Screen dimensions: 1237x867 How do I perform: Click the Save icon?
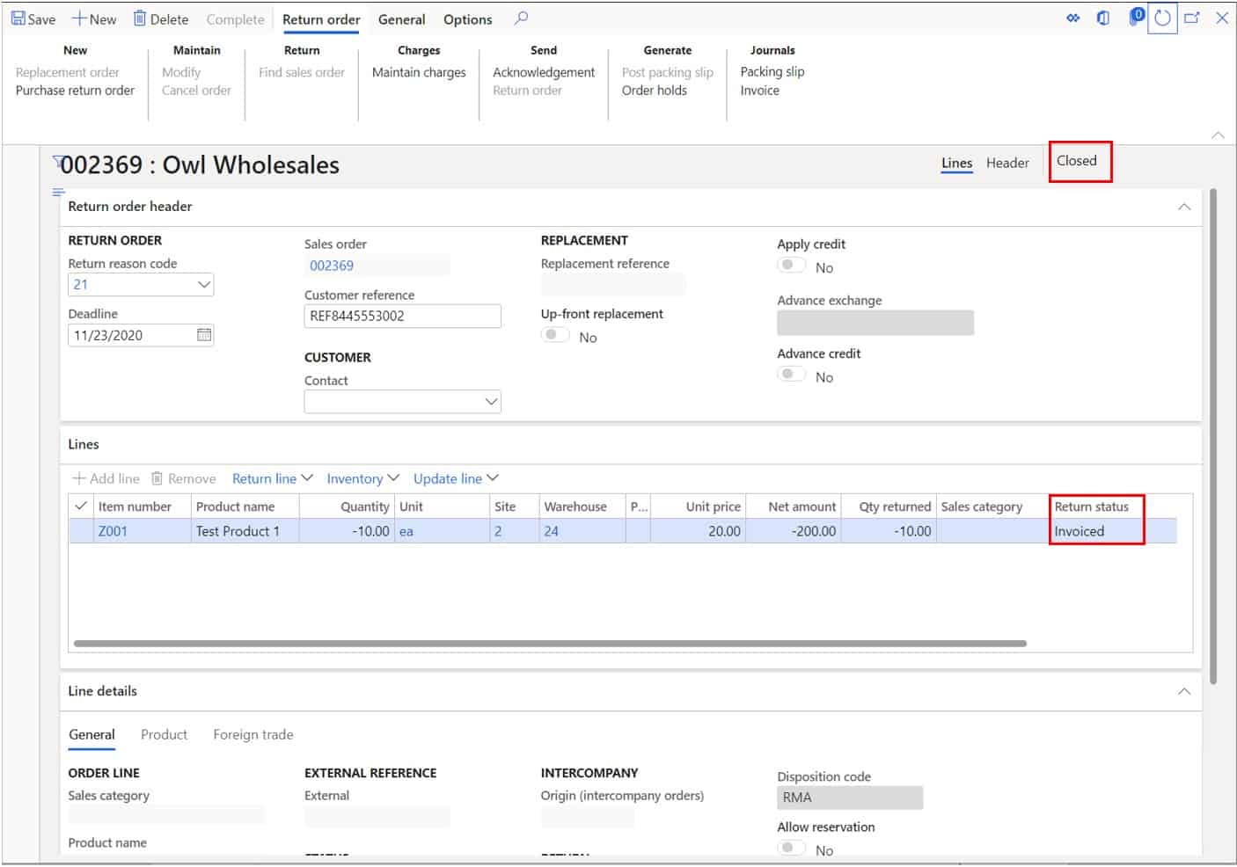point(32,18)
